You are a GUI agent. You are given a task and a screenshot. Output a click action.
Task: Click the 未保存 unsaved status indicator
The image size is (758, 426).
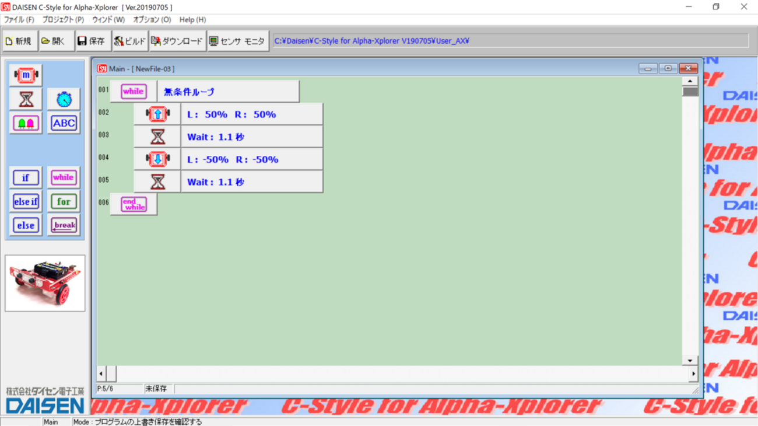pos(156,389)
